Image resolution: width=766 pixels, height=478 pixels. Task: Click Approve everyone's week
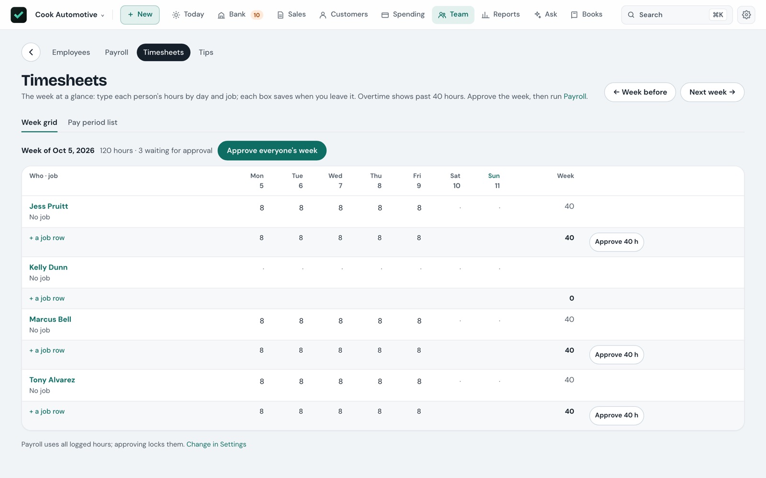272,151
